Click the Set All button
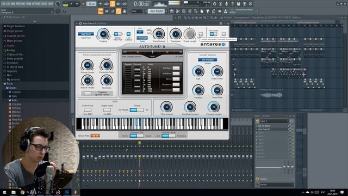This screenshot has width=348, height=196. pos(176,79)
